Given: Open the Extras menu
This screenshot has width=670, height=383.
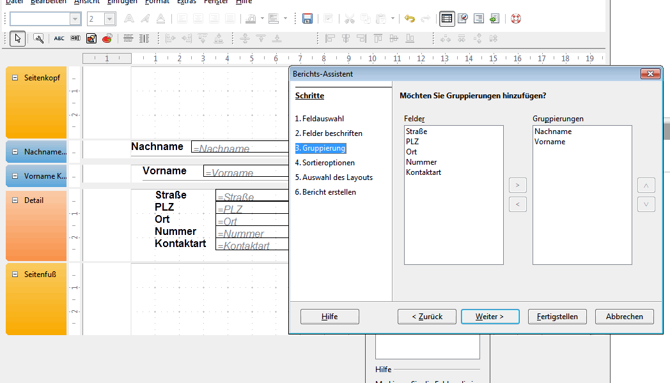Looking at the screenshot, I should click(x=186, y=2).
